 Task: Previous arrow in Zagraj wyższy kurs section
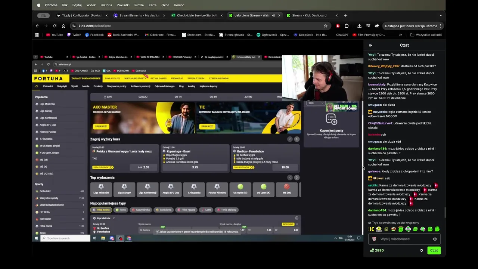coord(290,139)
